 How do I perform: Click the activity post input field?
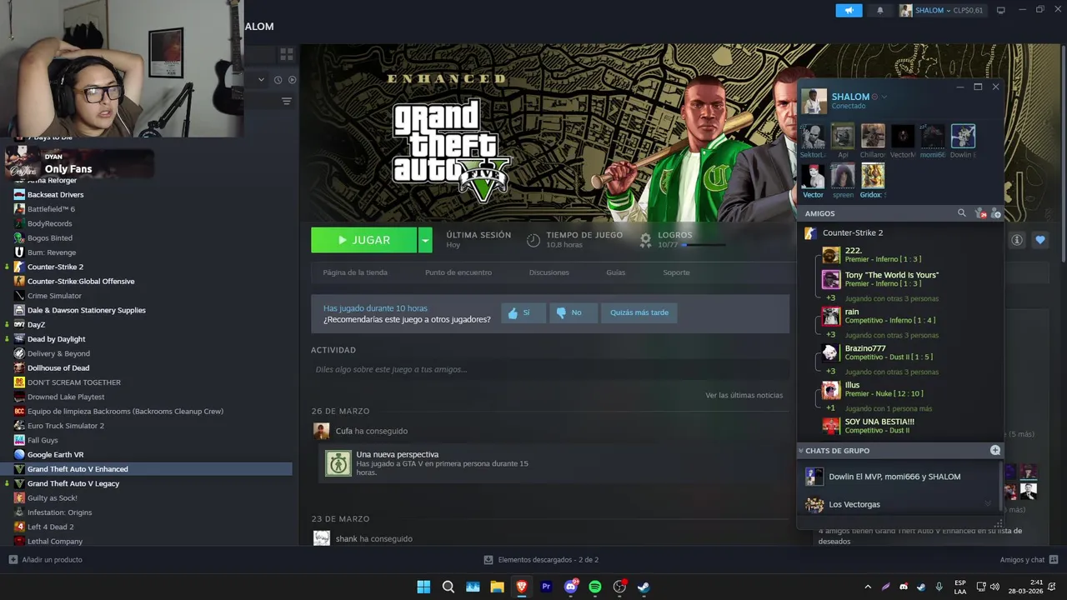550,369
